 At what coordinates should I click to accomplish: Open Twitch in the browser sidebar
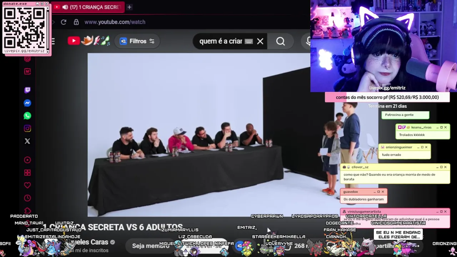click(27, 90)
